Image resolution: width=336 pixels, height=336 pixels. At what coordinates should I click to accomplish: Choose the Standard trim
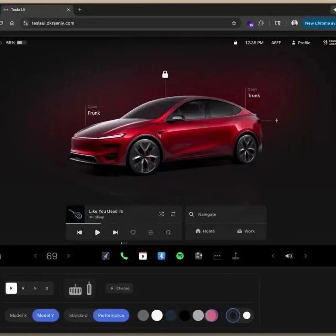coord(78,316)
